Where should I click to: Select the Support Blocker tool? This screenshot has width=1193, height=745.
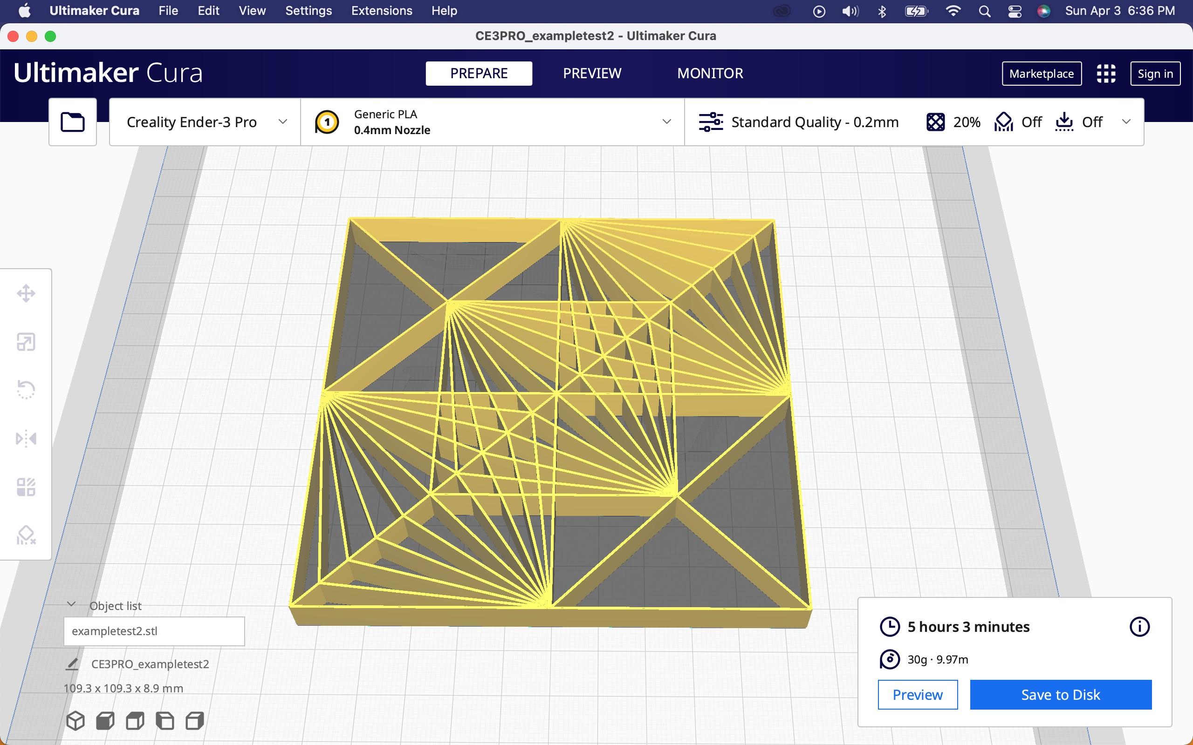click(x=26, y=535)
